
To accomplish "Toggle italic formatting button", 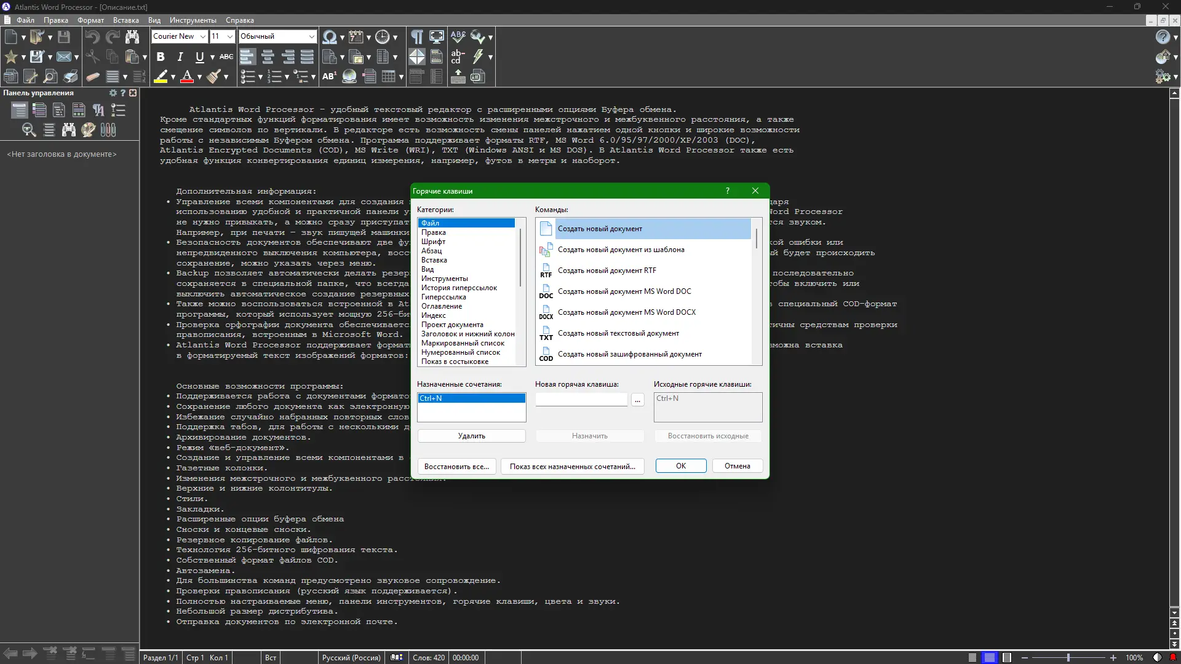I will click(180, 57).
